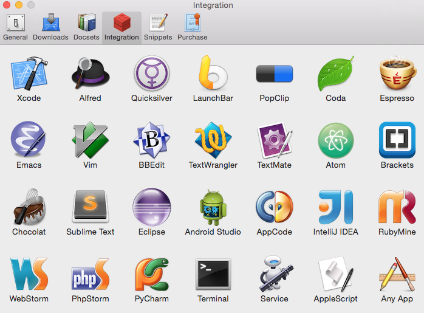Select the TextWrangler integration icon
424x313 pixels.
[x=213, y=140]
